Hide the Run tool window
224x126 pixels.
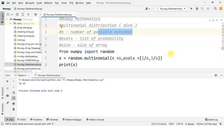221,75
